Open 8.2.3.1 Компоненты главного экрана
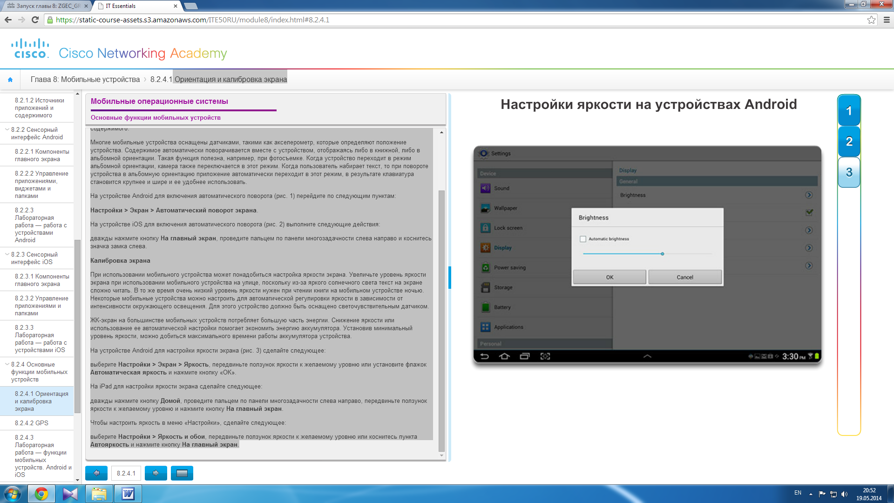 coord(37,280)
